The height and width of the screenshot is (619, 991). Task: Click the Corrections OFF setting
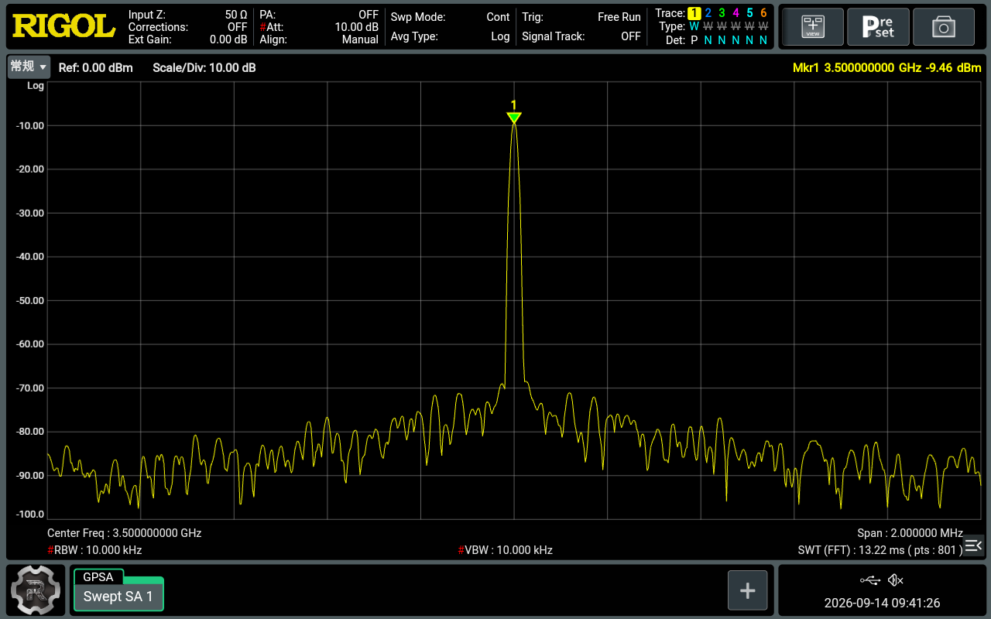[x=188, y=27]
